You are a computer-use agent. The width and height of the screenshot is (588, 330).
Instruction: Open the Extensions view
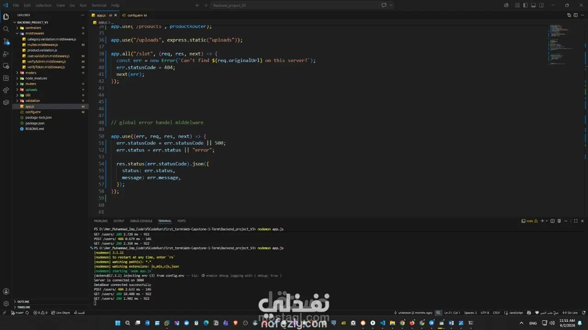(x=6, y=78)
